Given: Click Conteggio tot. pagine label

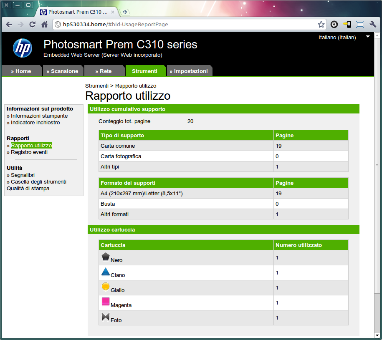Looking at the screenshot, I should [x=124, y=121].
